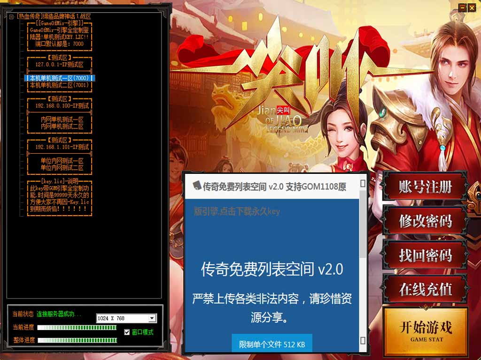Close the launcher window

pos(472,8)
